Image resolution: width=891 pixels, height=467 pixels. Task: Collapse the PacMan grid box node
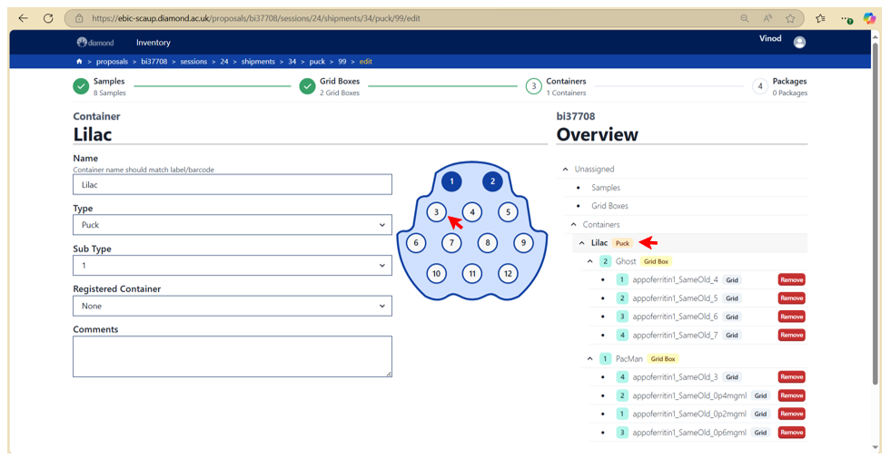[589, 358]
